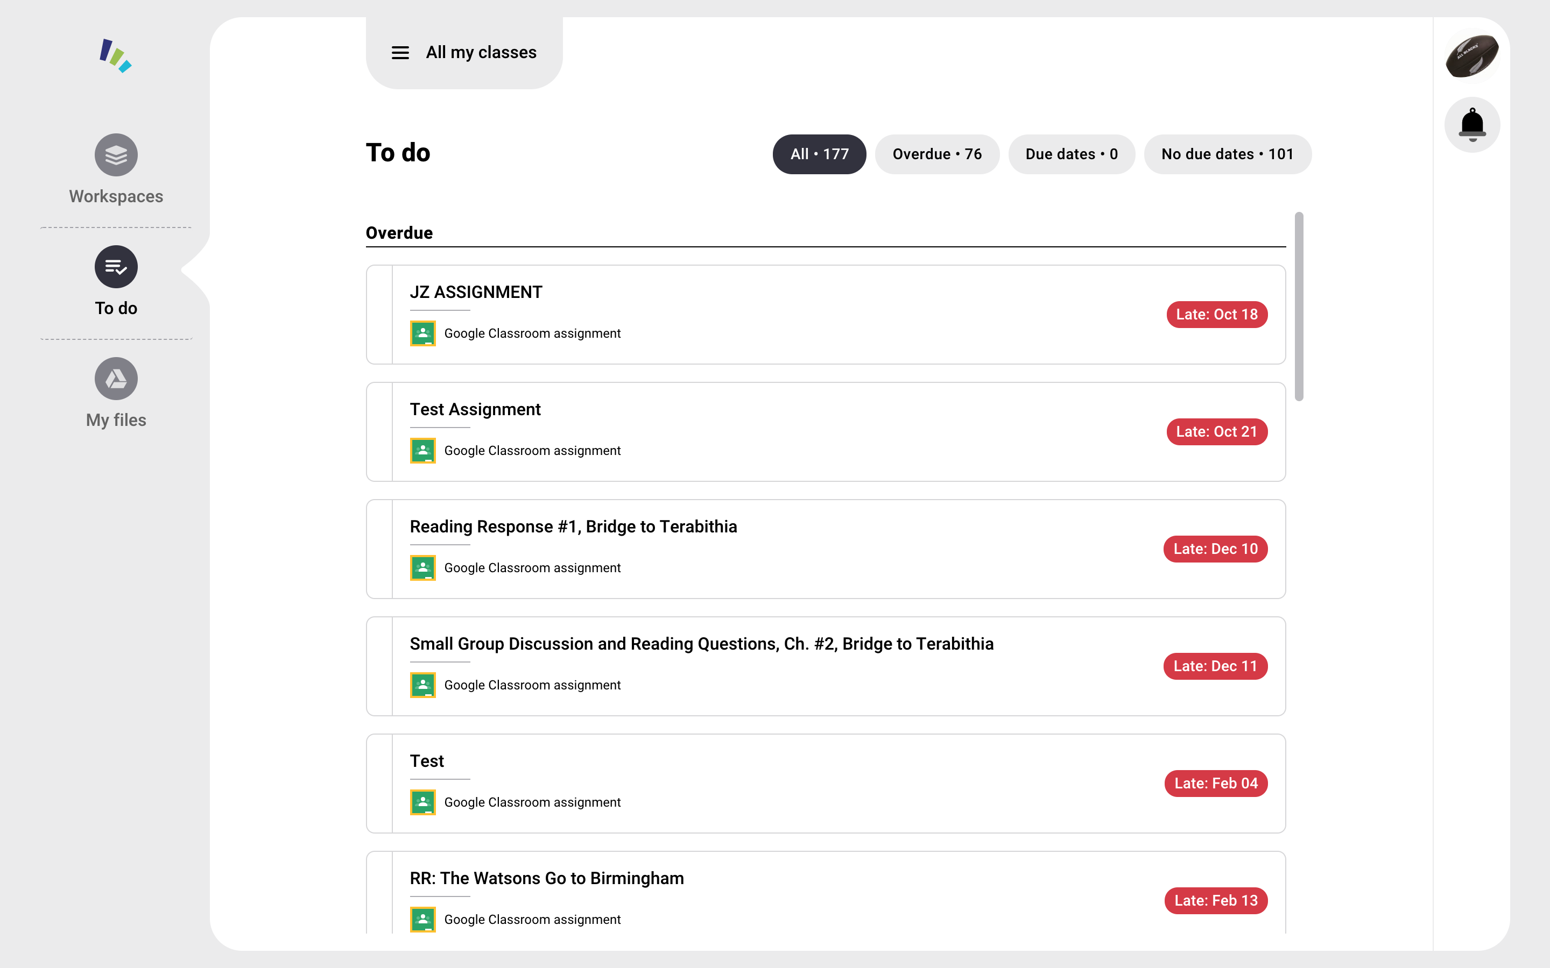This screenshot has height=968, width=1550.
Task: Click the Overdue section heading
Action: coord(399,233)
